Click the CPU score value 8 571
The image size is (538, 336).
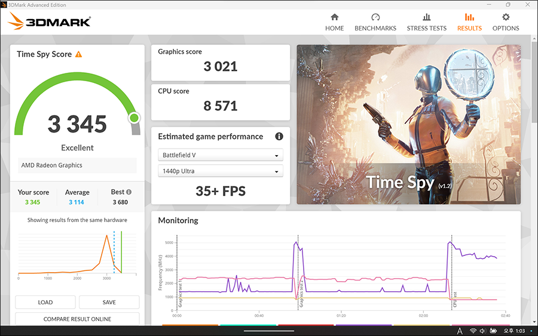[220, 106]
